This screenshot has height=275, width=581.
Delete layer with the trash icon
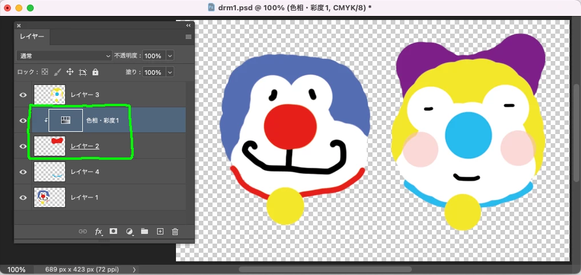[x=175, y=231]
